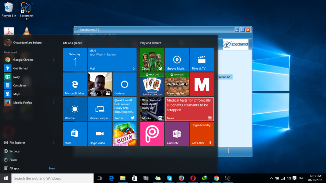This screenshot has height=183, width=326.
Task: Open the Weather tile
Action: tap(75, 109)
